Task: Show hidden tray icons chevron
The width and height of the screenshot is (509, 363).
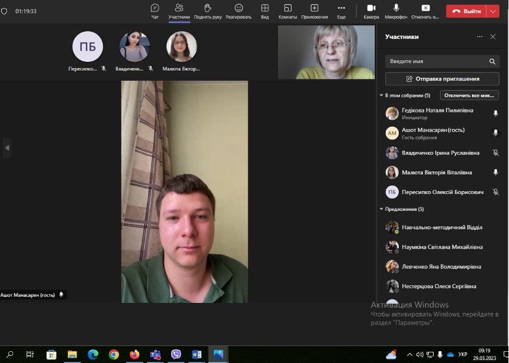Action: tap(409, 355)
